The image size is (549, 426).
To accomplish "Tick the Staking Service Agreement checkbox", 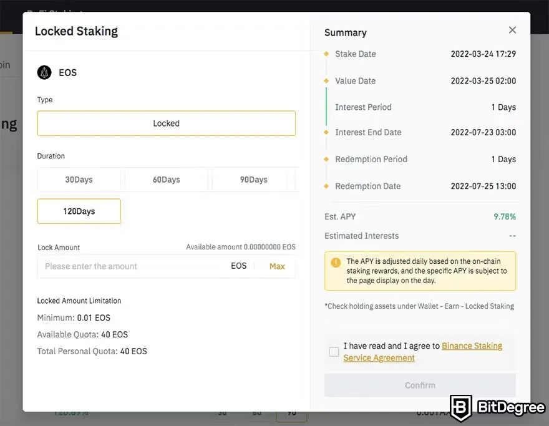I will pos(334,351).
